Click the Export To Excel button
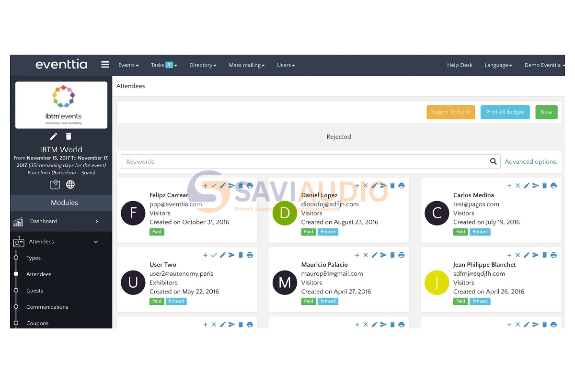This screenshot has width=575, height=383. point(451,112)
